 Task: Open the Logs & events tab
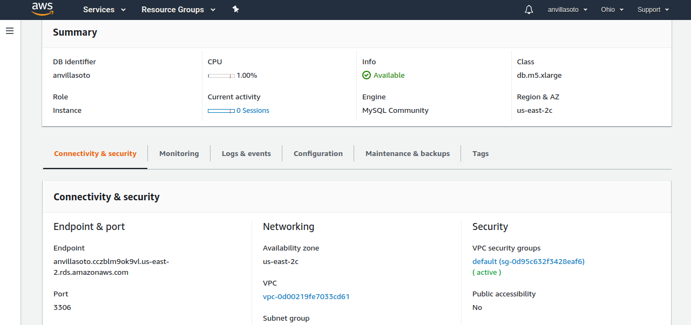(x=246, y=154)
